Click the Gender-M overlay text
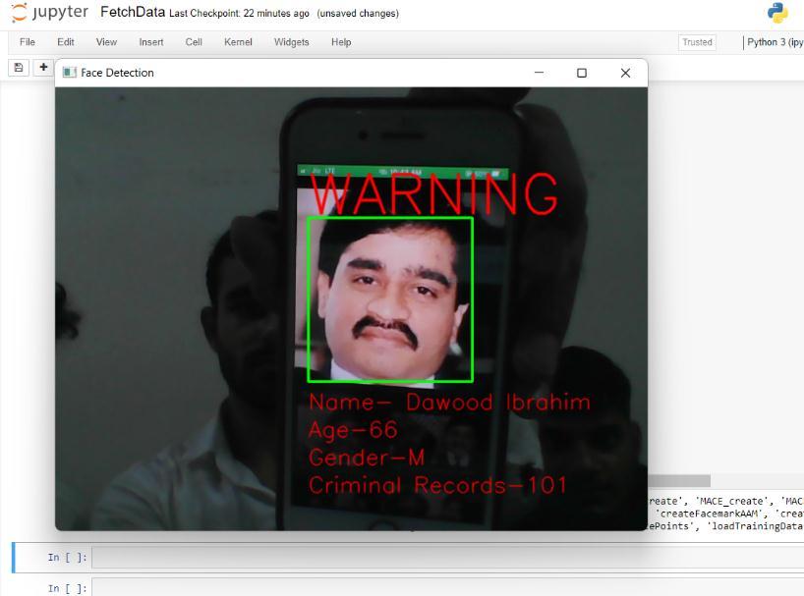804x596 pixels. click(367, 458)
